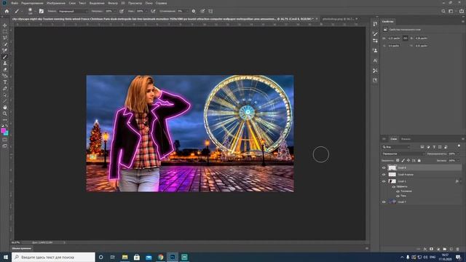Select the Move tool
Image resolution: width=466 pixels, height=262 pixels.
coord(5,25)
